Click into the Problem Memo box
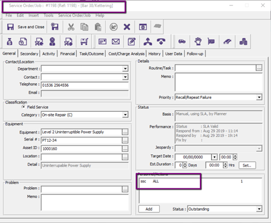 click(85, 202)
